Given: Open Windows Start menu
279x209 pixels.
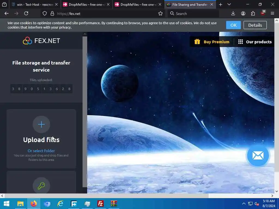Looking at the screenshot, I should (x=7, y=204).
